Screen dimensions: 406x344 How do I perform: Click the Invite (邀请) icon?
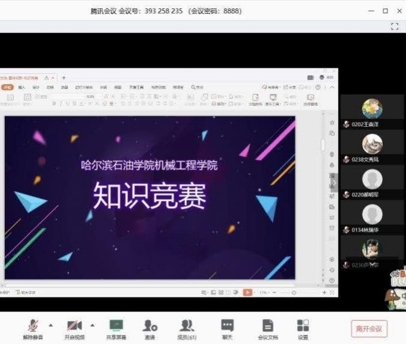point(150,327)
